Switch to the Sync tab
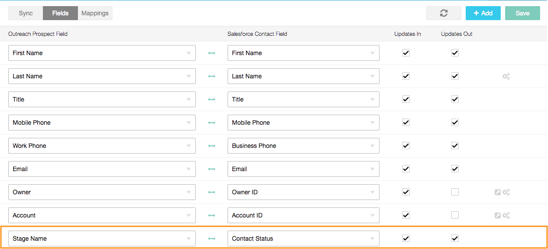548x249 pixels. point(26,13)
